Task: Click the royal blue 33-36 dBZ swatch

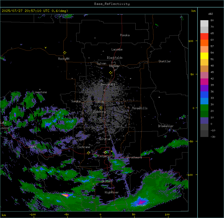Action: [204, 95]
